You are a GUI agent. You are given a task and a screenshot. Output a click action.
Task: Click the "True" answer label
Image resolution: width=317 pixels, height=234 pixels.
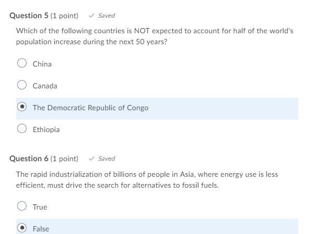pyautogui.click(x=40, y=207)
